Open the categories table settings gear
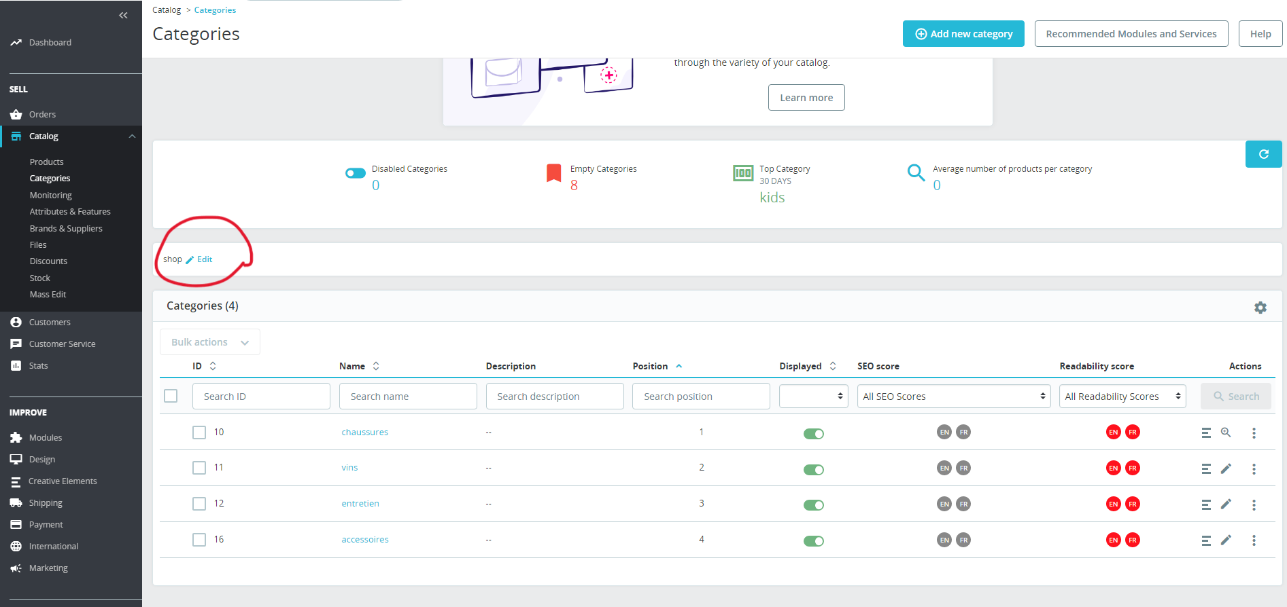1287x607 pixels. (1260, 308)
